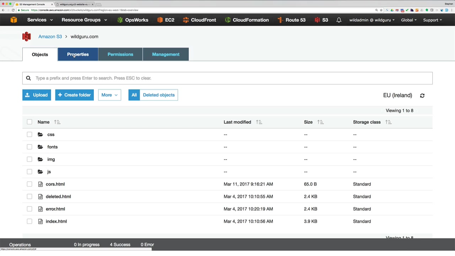Open the CloudFormation shortcut icon
The height and width of the screenshot is (256, 455).
228,20
